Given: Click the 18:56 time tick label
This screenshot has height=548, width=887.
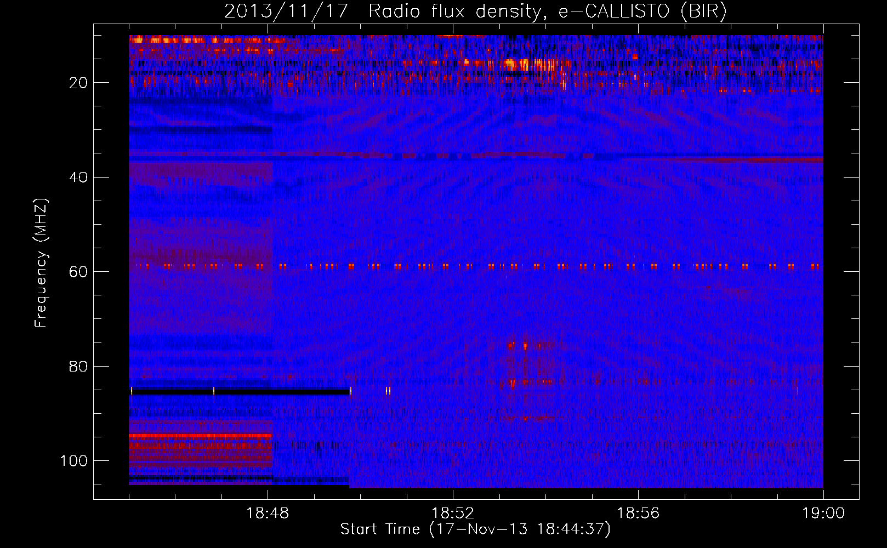Looking at the screenshot, I should [x=638, y=513].
